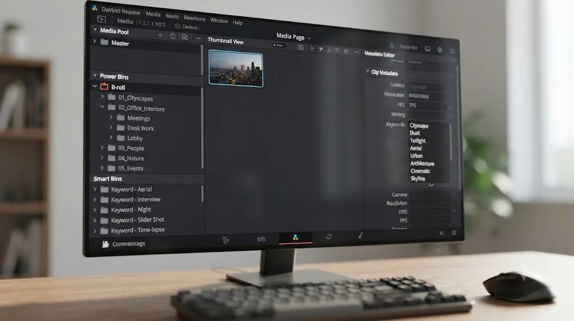Image resolution: width=574 pixels, height=321 pixels.
Task: Click the small icon left of bottom-right square
Action: click(x=442, y=233)
